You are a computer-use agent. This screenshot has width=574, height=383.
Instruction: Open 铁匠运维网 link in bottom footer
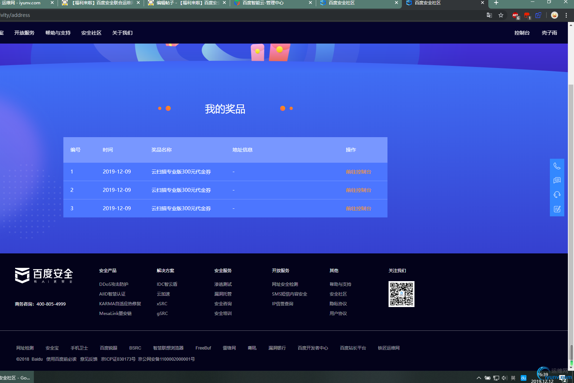point(389,348)
